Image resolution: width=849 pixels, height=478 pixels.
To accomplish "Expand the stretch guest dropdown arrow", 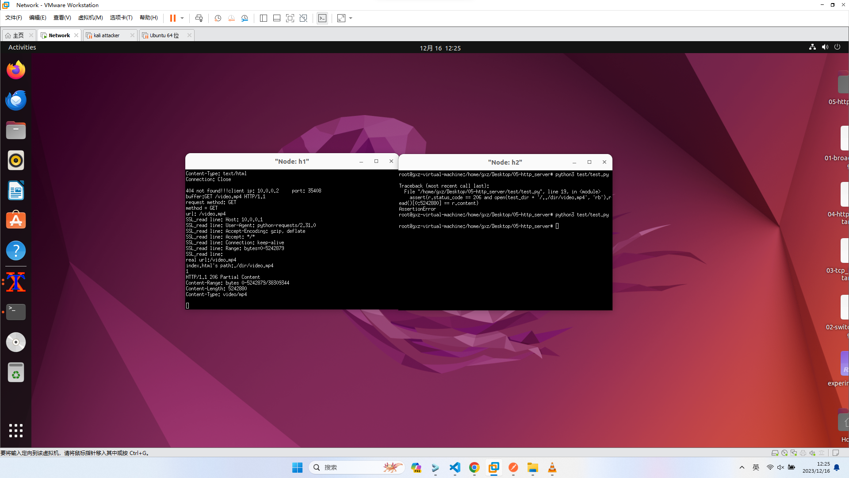I will (351, 18).
